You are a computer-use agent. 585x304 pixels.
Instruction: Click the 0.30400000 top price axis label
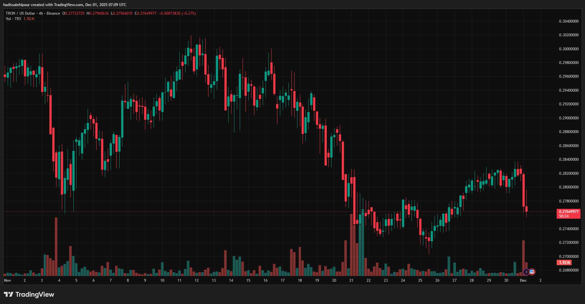point(569,21)
